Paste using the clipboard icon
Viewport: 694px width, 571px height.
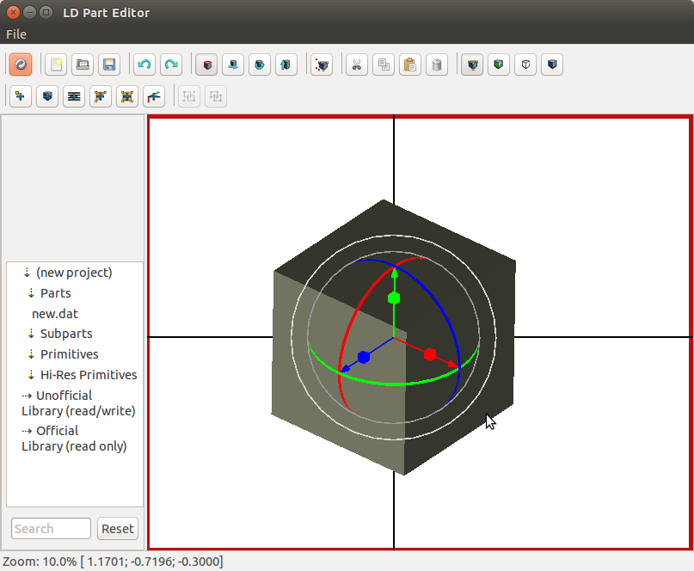point(410,64)
